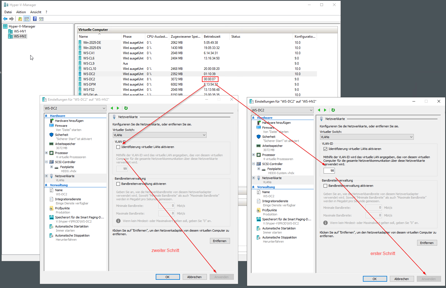Enable Bandbreitenverwaltung checkbox in left dialog
Image resolution: width=446 pixels, height=288 pixels.
point(118,184)
